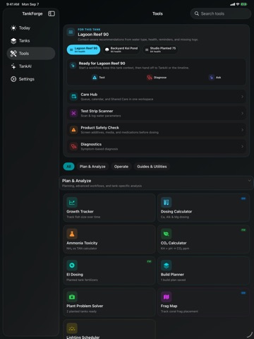Screen dimensions: 254x339
Task: Click the Test Strip Scanner icon
Action: pos(74,113)
